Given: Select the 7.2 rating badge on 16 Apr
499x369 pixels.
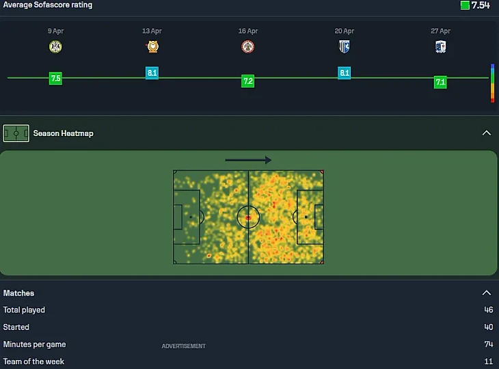Looking at the screenshot, I should pyautogui.click(x=248, y=81).
